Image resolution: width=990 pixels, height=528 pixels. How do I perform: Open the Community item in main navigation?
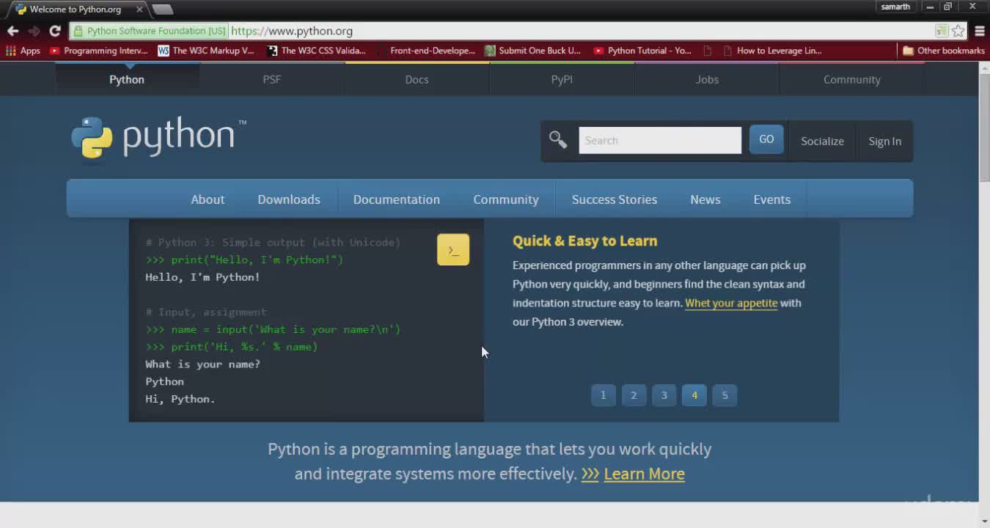(x=506, y=199)
